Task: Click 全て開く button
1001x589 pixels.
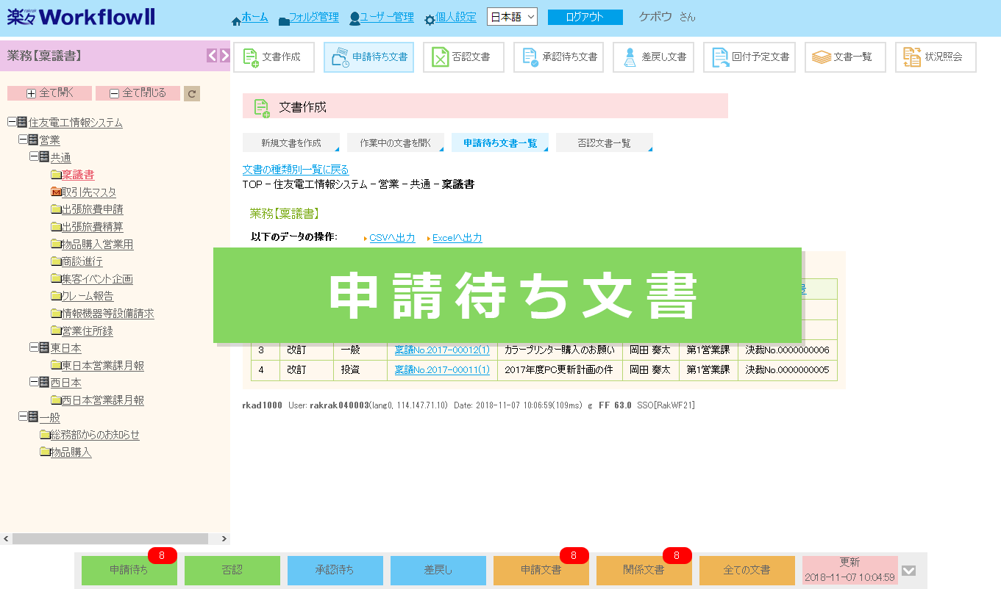Action: pos(49,93)
